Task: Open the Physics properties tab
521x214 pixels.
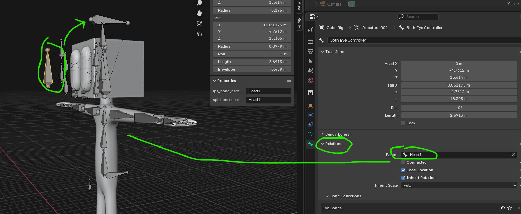Action: point(311,115)
